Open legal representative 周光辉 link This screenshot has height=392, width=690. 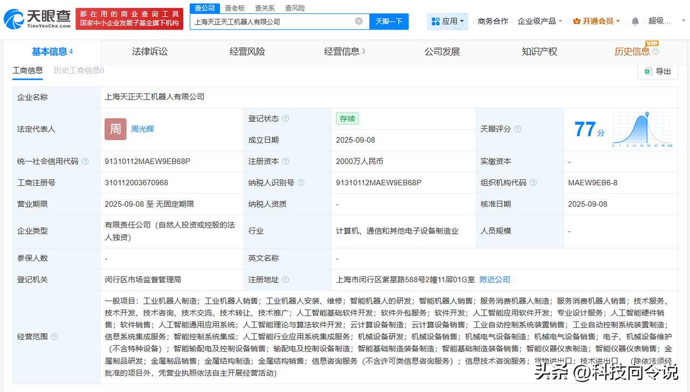[x=142, y=129]
